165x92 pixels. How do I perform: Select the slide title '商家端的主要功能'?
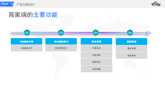33,15
